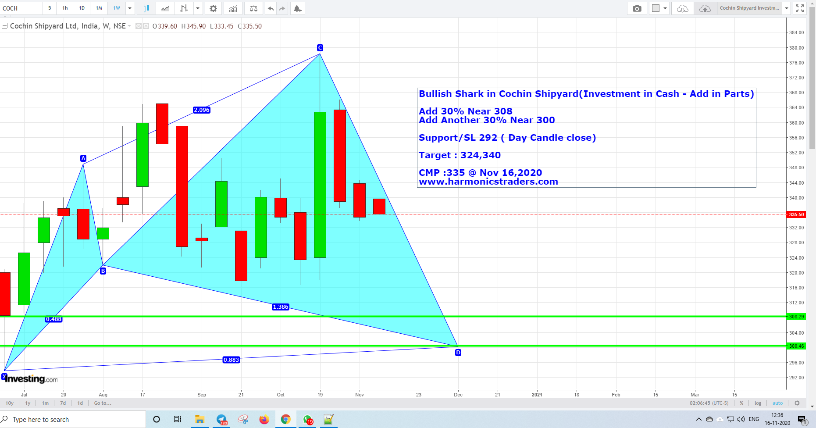Click the compare instruments scales icon

click(x=253, y=8)
